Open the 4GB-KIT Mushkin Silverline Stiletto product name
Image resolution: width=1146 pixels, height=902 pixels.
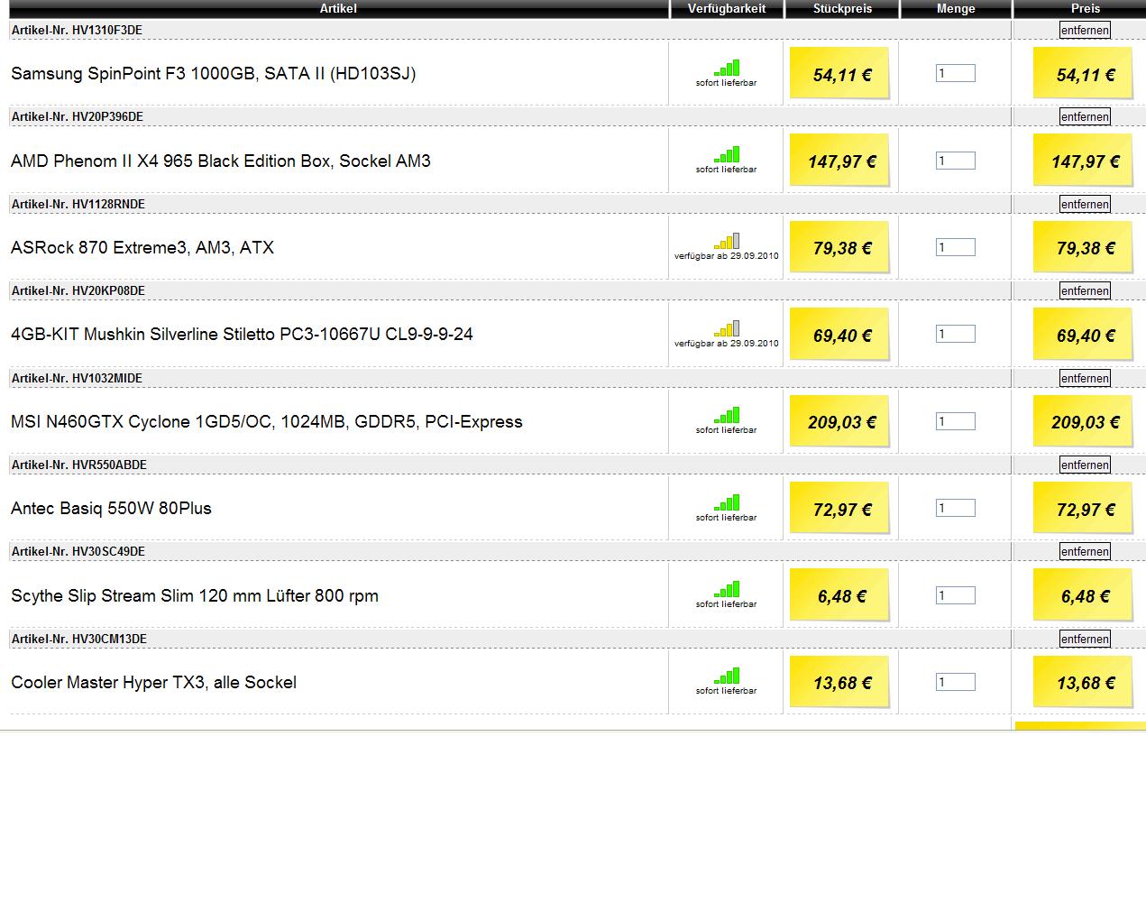[242, 335]
